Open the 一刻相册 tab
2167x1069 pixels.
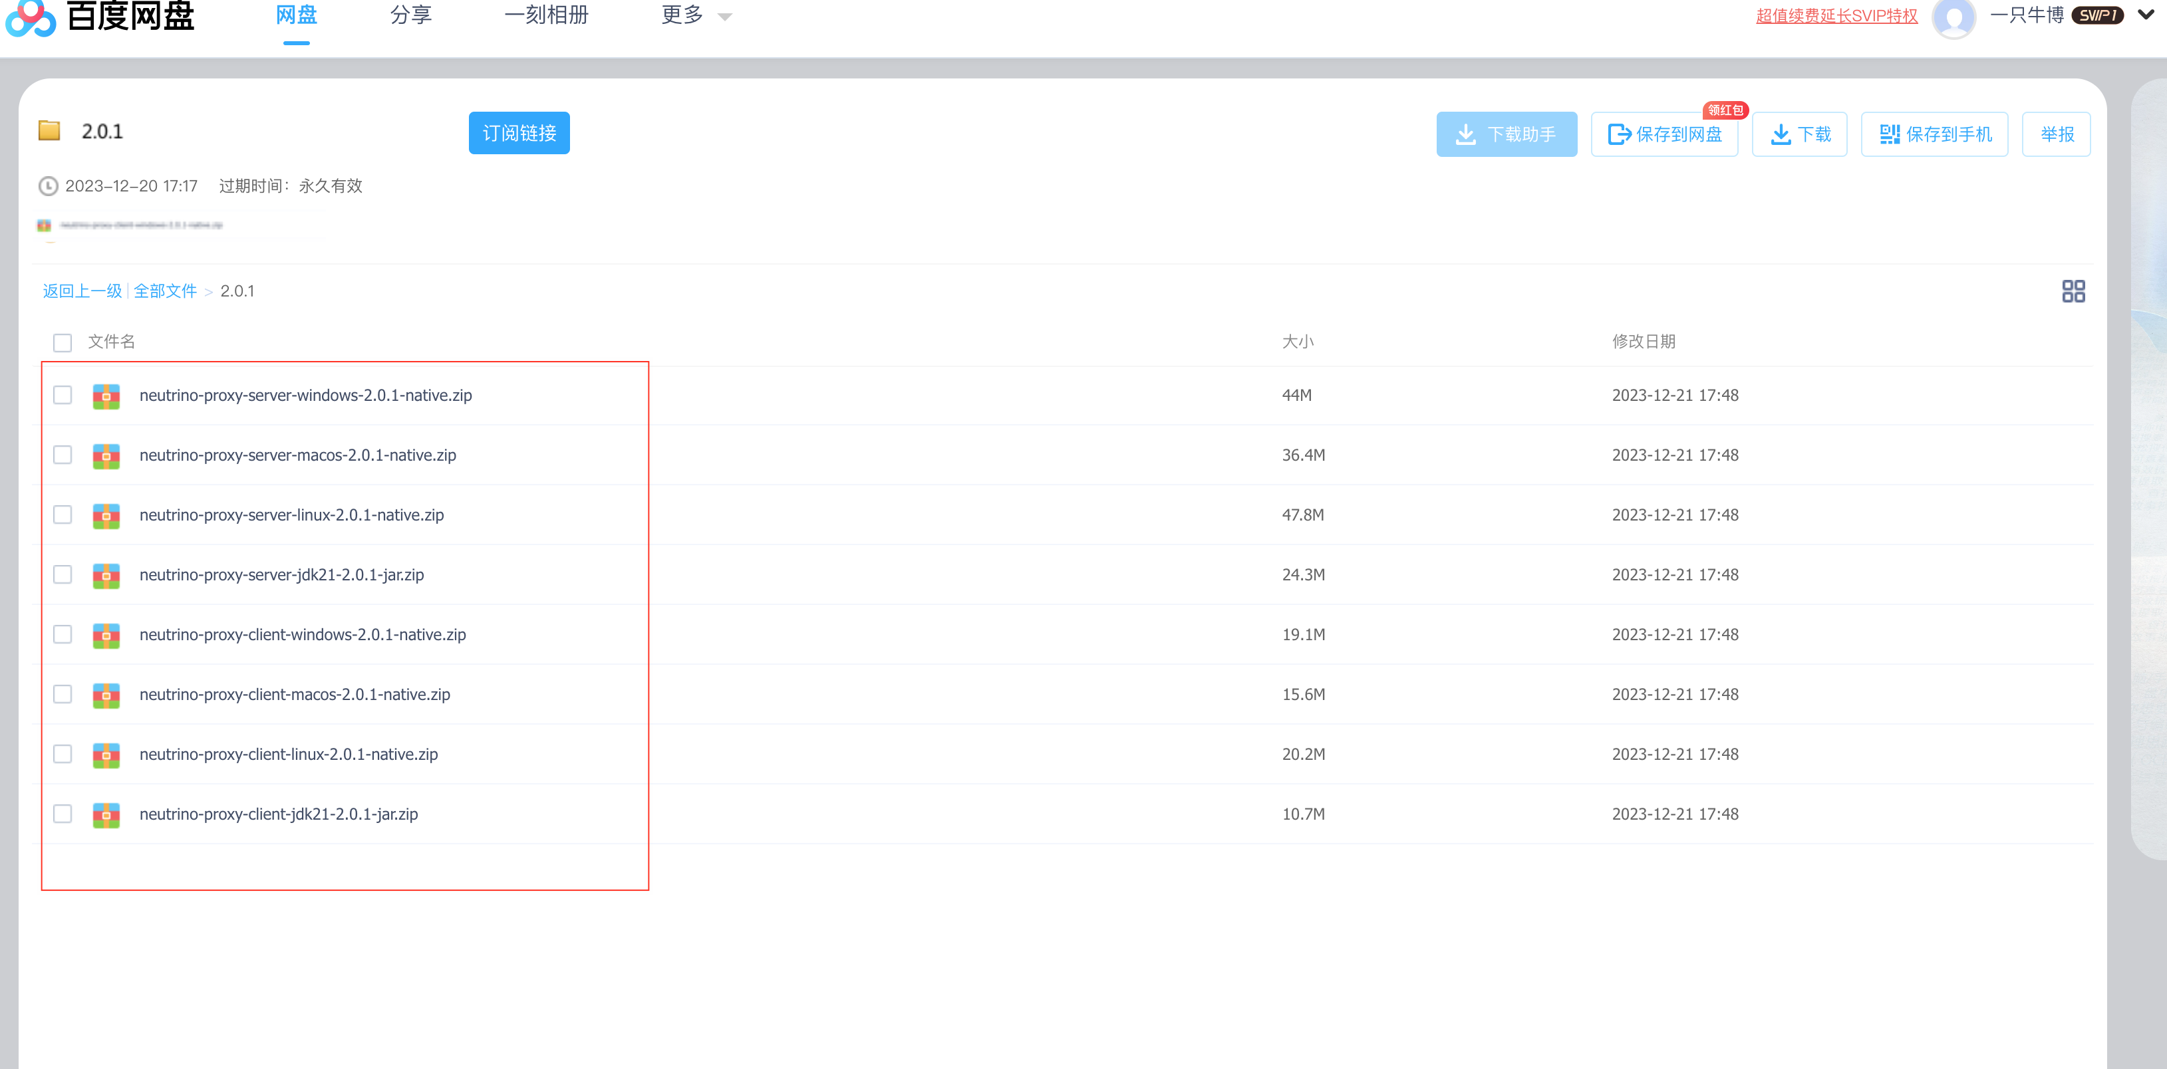click(x=546, y=15)
